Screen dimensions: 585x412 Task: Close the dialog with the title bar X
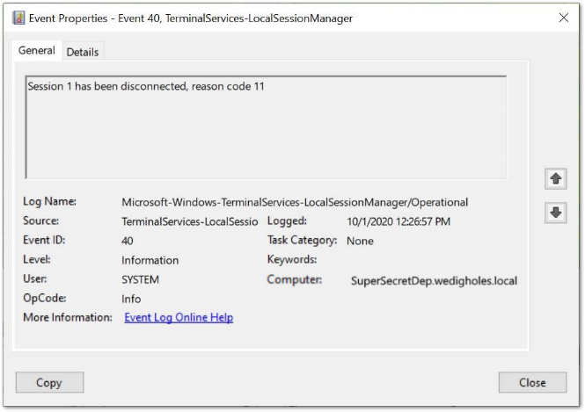pos(563,18)
